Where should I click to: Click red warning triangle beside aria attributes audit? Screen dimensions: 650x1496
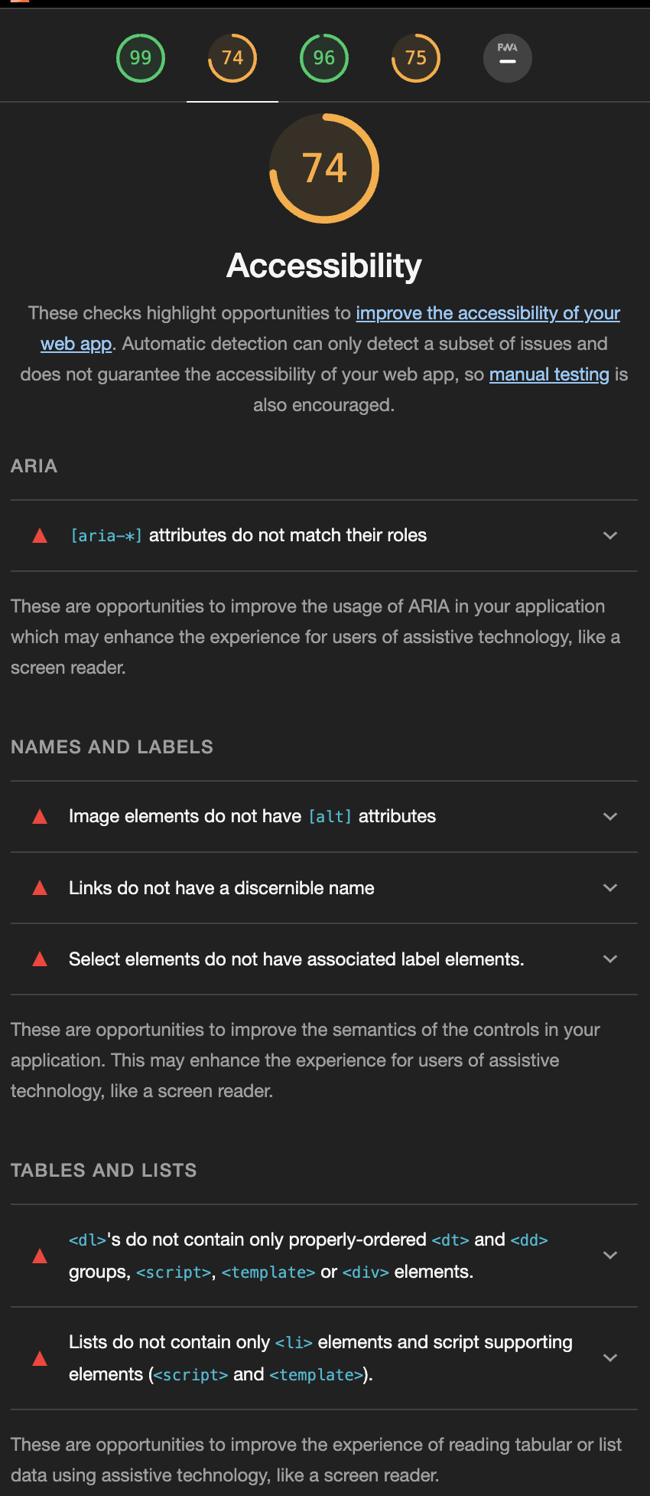tap(40, 536)
